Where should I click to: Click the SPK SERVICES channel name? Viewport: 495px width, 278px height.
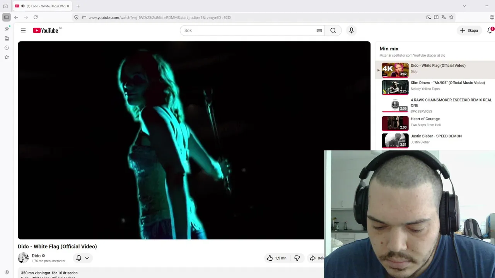(x=422, y=111)
